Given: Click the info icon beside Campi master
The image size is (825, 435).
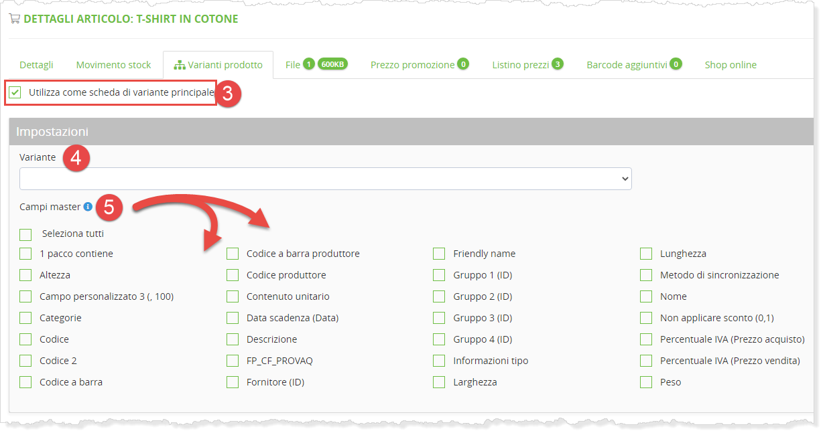Looking at the screenshot, I should (x=88, y=207).
